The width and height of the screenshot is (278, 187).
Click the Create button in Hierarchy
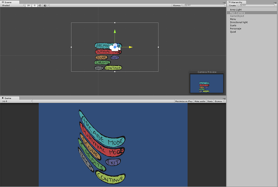(233, 6)
